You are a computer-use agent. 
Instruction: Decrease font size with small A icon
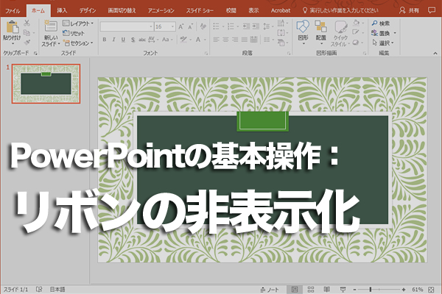coord(191,26)
